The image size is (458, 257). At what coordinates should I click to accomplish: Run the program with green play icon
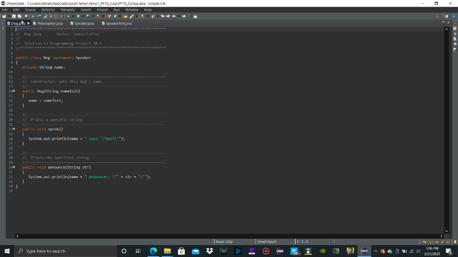click(x=78, y=17)
